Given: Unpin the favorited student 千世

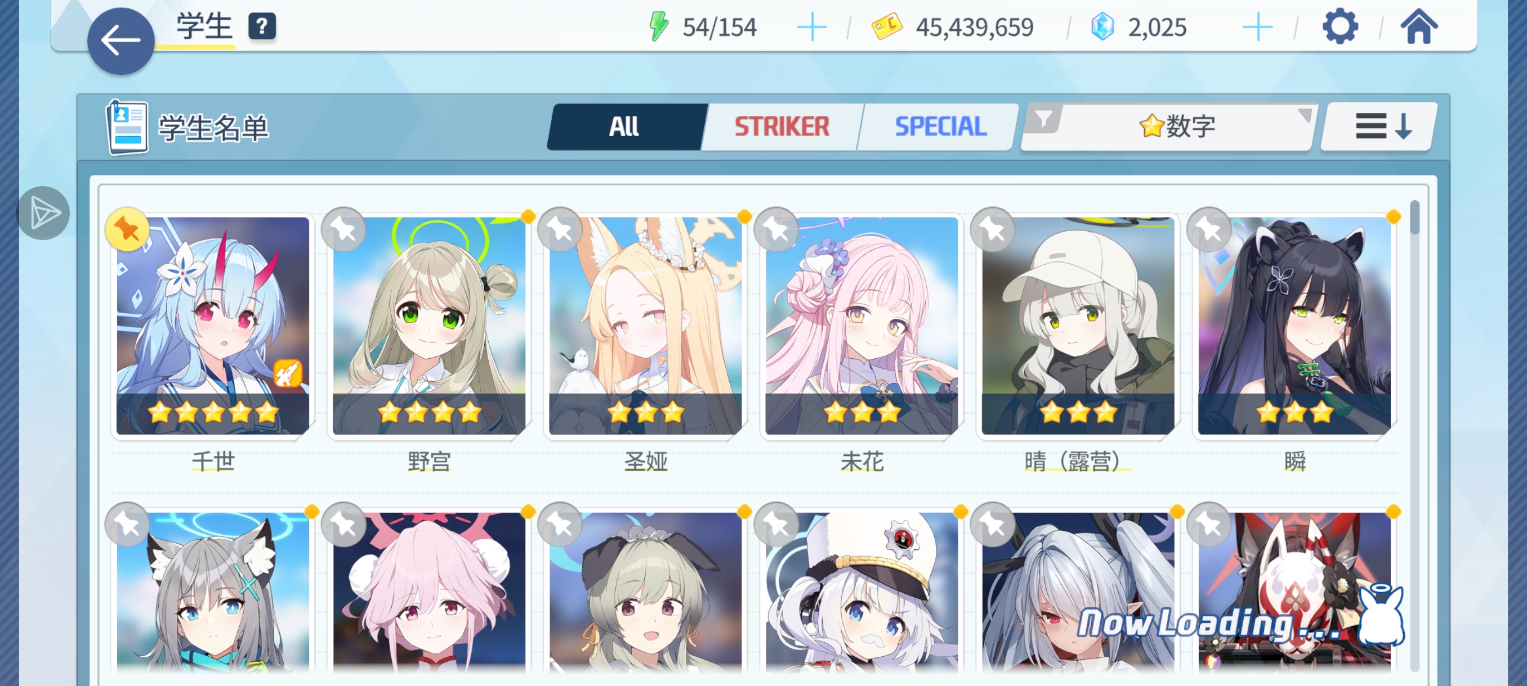Looking at the screenshot, I should (x=127, y=229).
